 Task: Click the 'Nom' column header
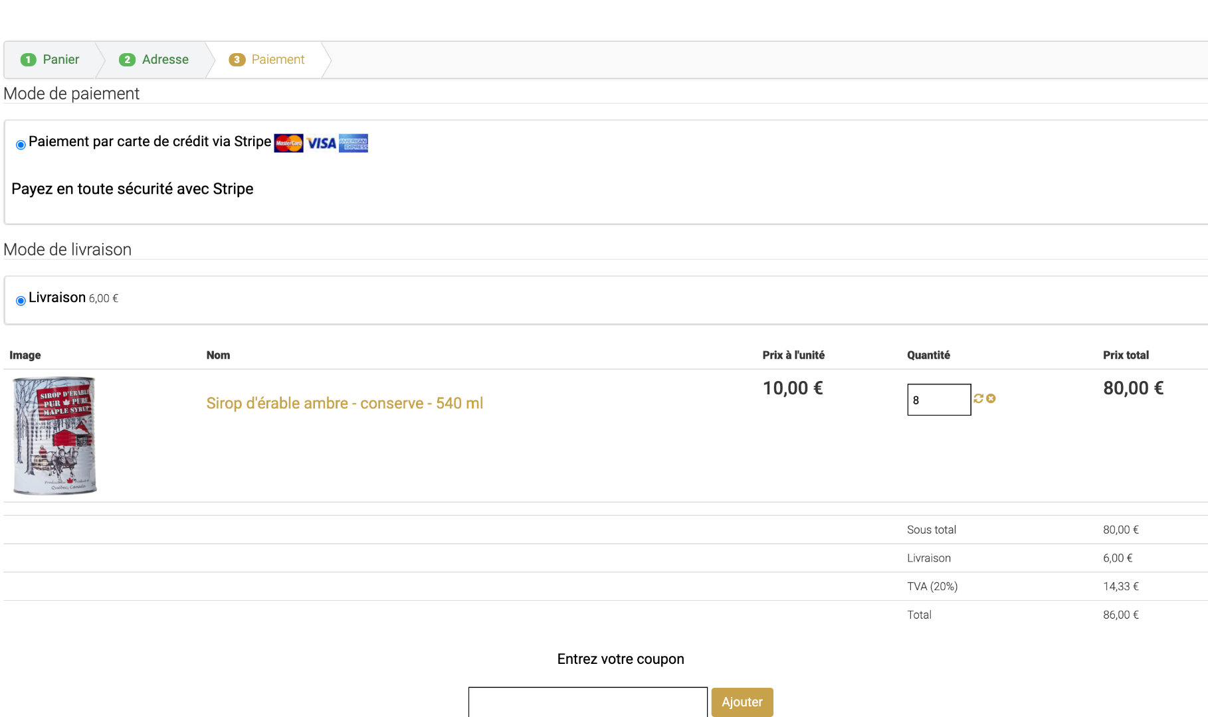click(x=218, y=355)
